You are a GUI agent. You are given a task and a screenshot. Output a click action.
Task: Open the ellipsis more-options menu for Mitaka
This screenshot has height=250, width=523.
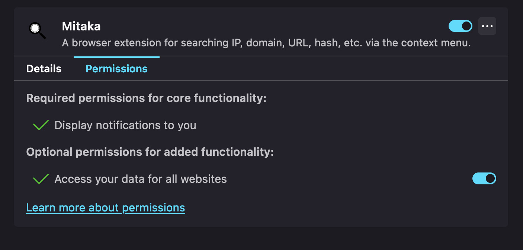(x=487, y=26)
